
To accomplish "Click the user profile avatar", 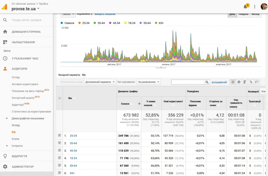I will tap(264, 7).
